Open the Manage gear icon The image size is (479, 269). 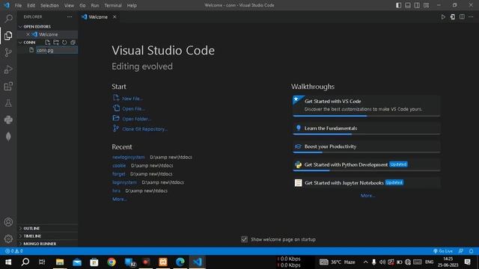coord(8,239)
